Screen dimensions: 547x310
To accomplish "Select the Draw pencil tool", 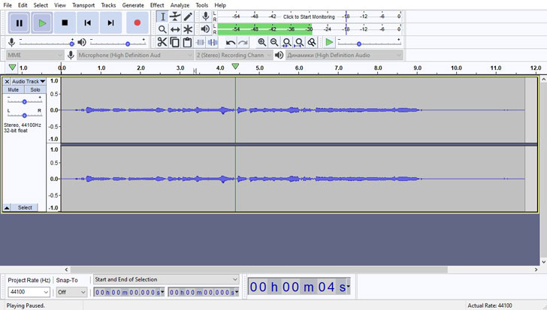I will 188,17.
